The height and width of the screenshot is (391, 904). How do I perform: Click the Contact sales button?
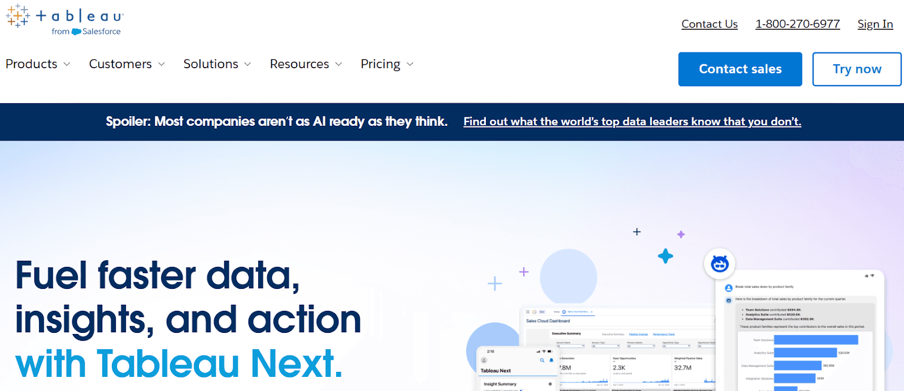click(740, 69)
